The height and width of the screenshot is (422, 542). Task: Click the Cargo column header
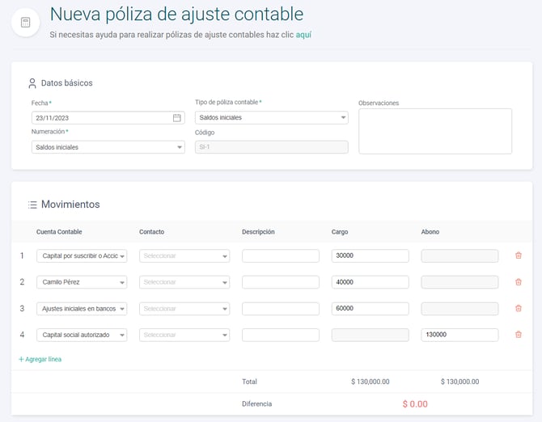click(340, 232)
